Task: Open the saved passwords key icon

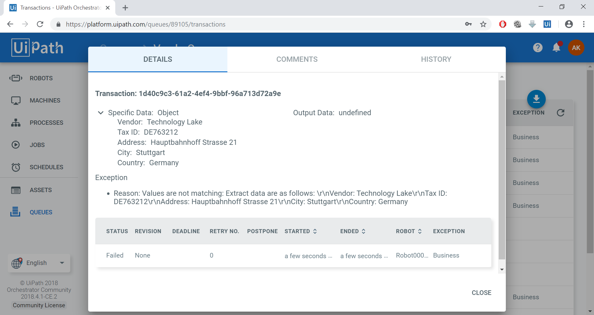Action: click(468, 24)
